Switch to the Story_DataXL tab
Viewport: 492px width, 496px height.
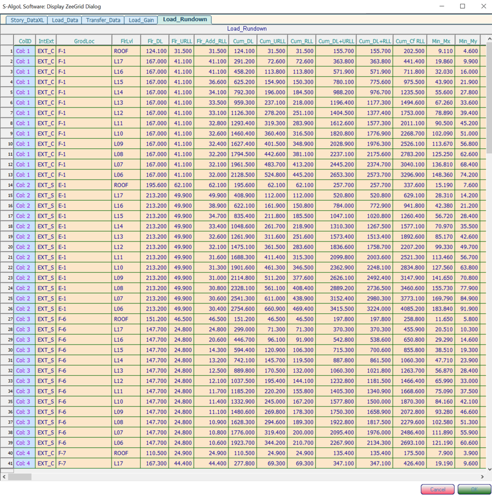(x=27, y=20)
